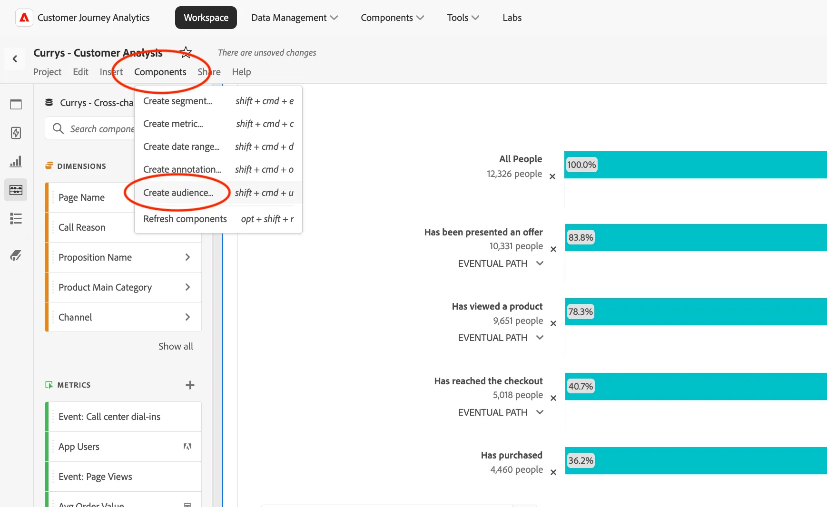Choose Create segment... menu entry
This screenshot has height=507, width=827.
[x=218, y=101]
